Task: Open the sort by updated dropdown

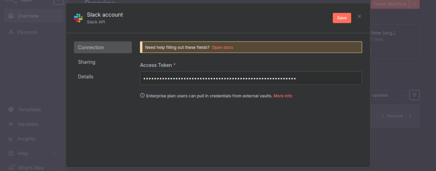Action: coord(388,95)
